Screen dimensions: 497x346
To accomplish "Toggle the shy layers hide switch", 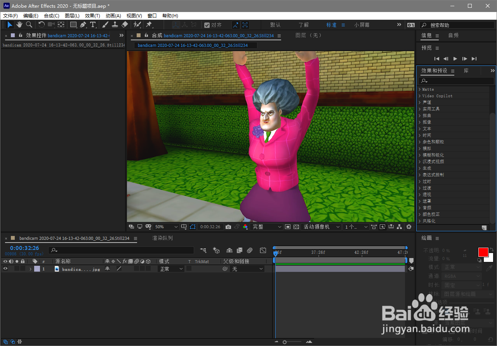I will [x=229, y=251].
